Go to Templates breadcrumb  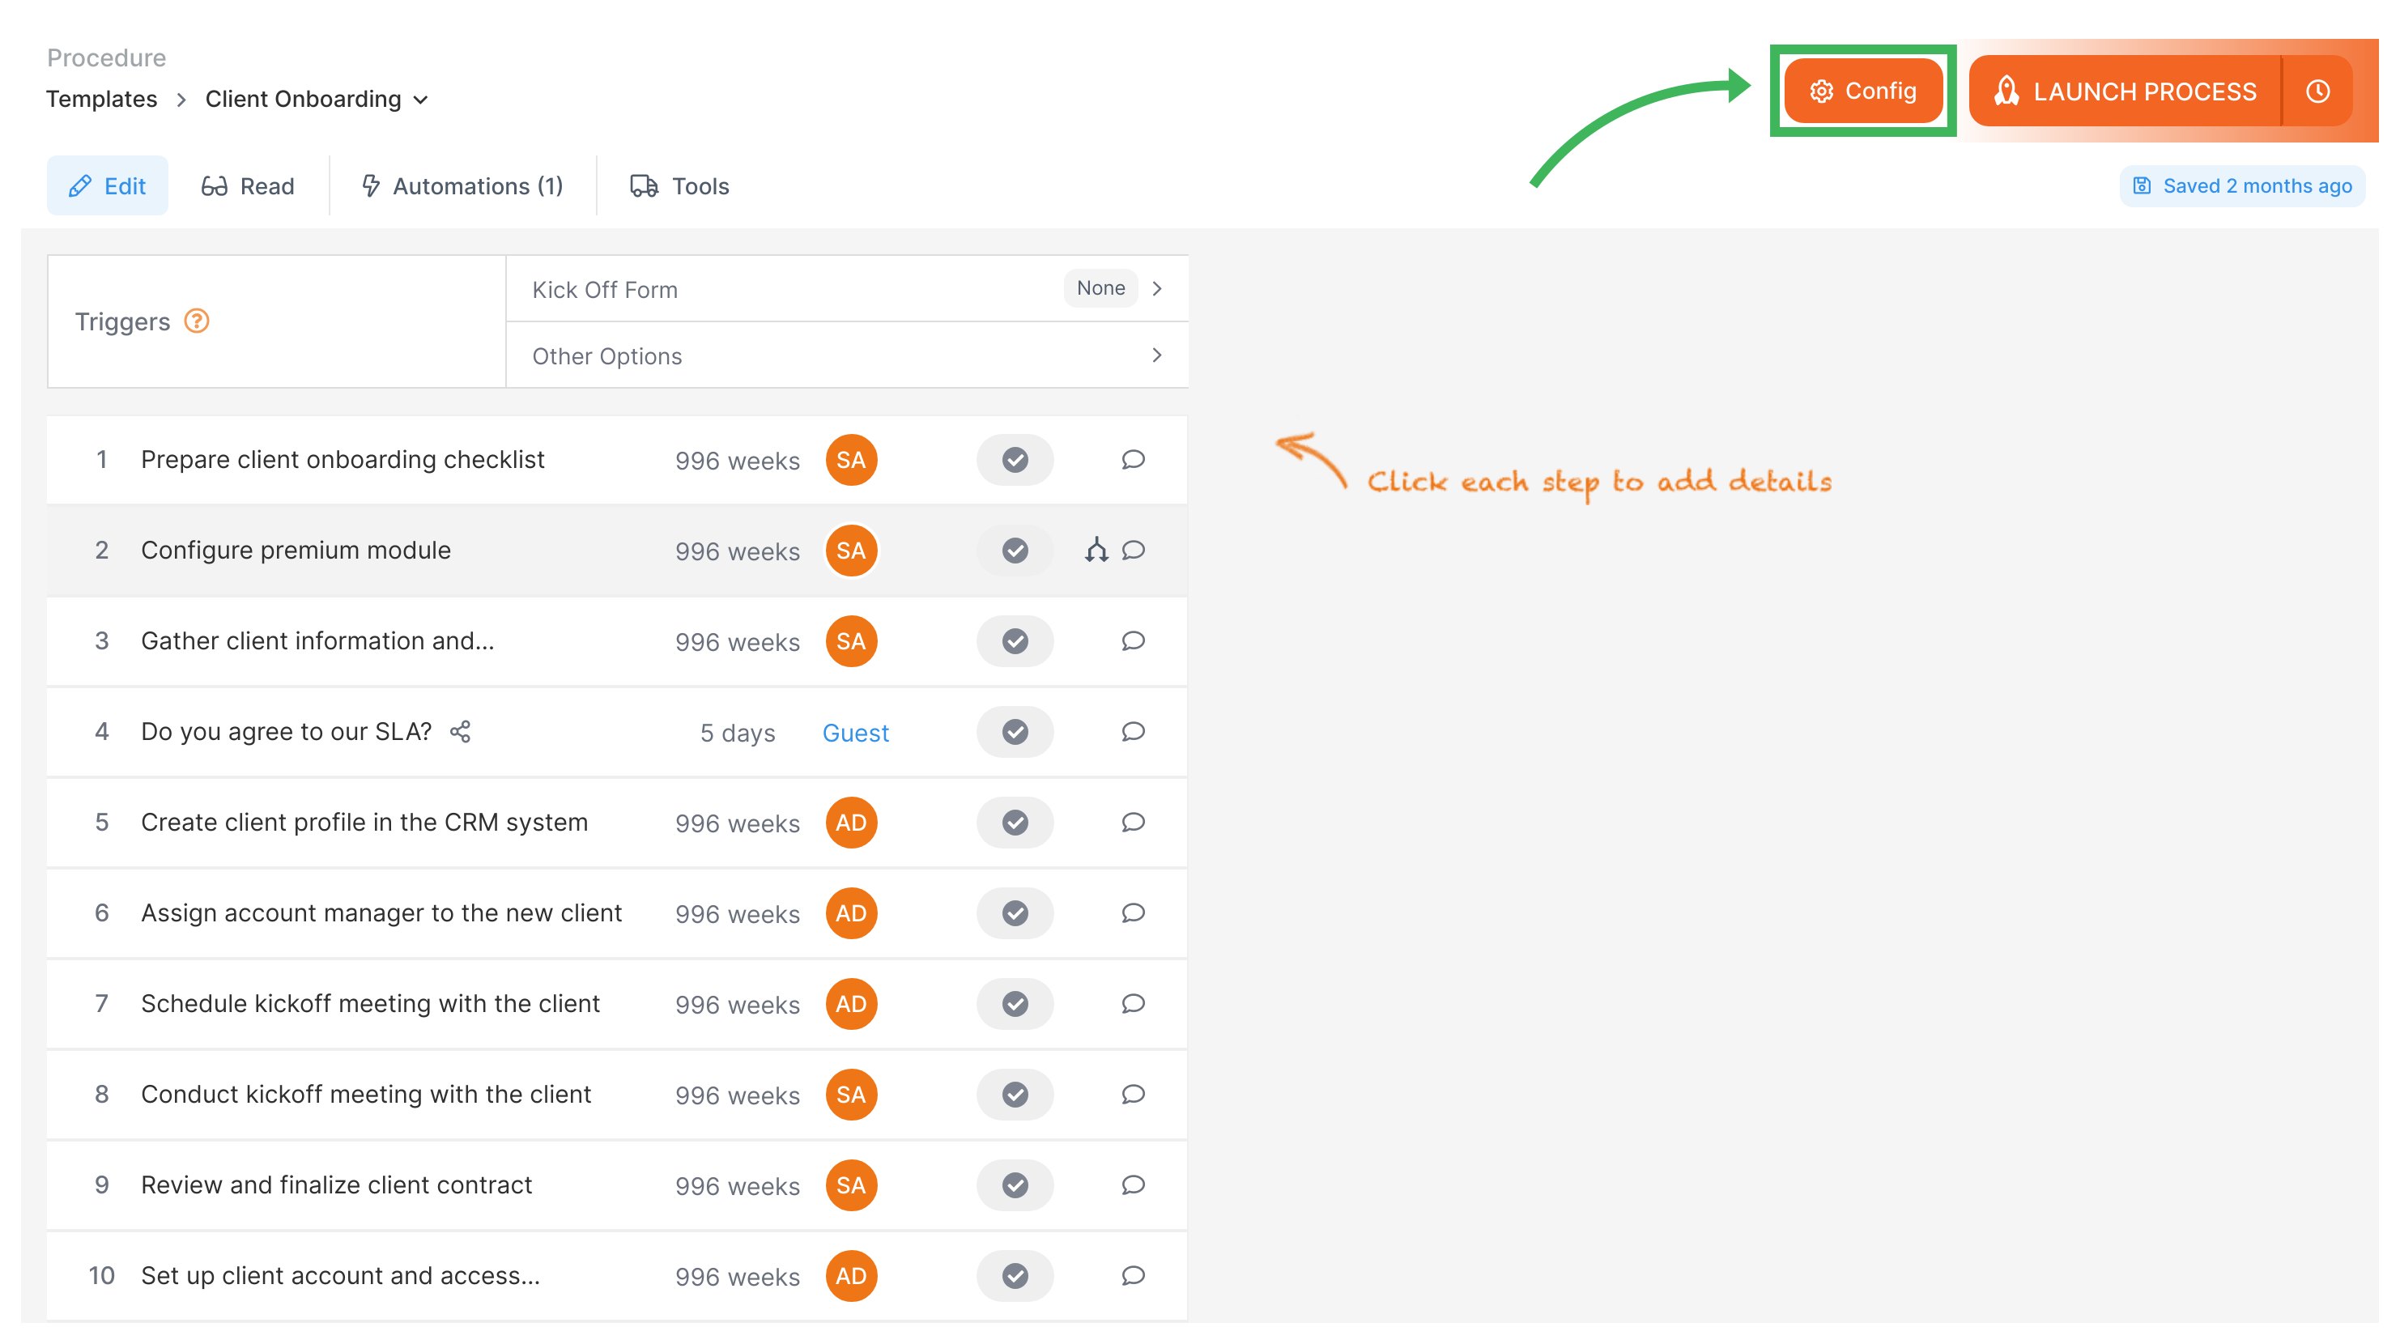101,99
